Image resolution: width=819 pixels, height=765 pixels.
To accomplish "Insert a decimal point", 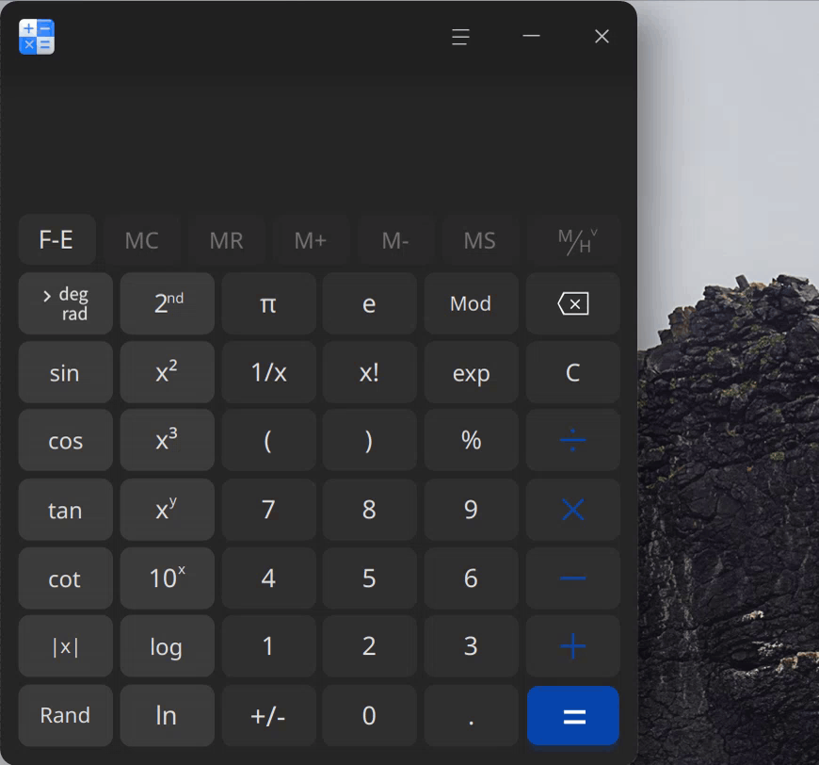I will pyautogui.click(x=471, y=715).
